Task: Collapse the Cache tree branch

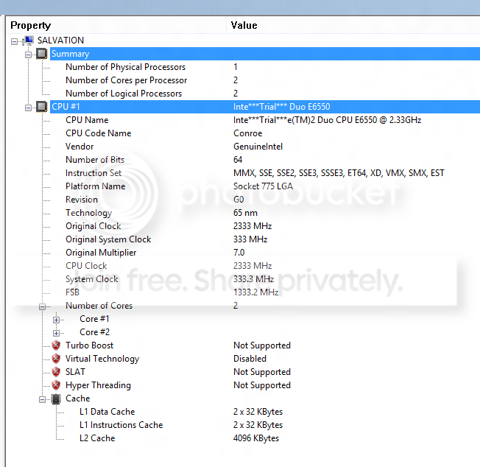Action: click(x=42, y=400)
